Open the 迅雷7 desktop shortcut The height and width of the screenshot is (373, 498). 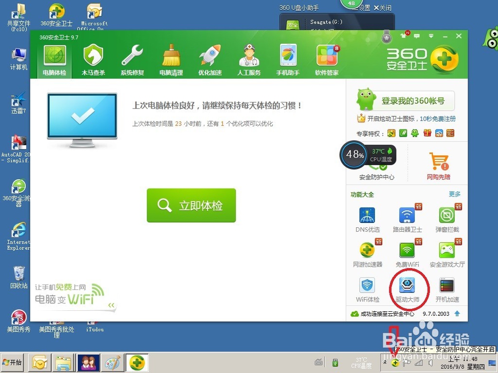point(18,103)
